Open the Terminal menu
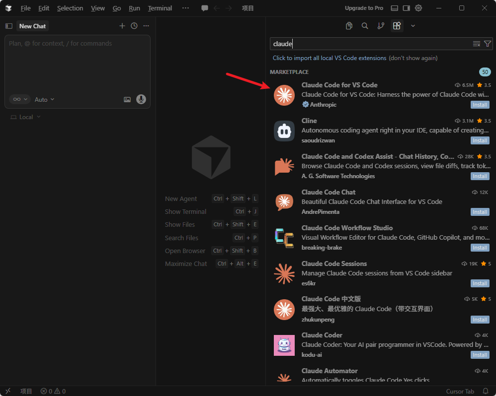Image resolution: width=496 pixels, height=396 pixels. coord(160,8)
